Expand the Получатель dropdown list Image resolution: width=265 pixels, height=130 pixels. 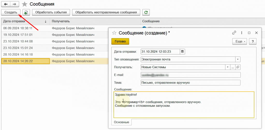pyautogui.click(x=228, y=67)
